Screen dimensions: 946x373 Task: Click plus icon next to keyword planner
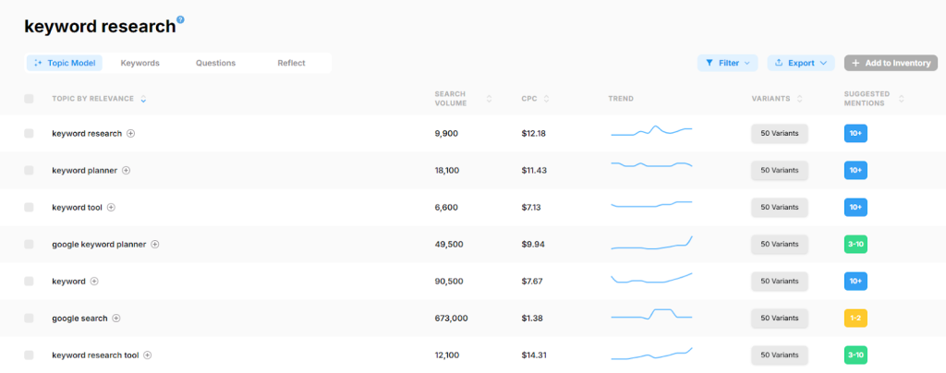pos(127,170)
